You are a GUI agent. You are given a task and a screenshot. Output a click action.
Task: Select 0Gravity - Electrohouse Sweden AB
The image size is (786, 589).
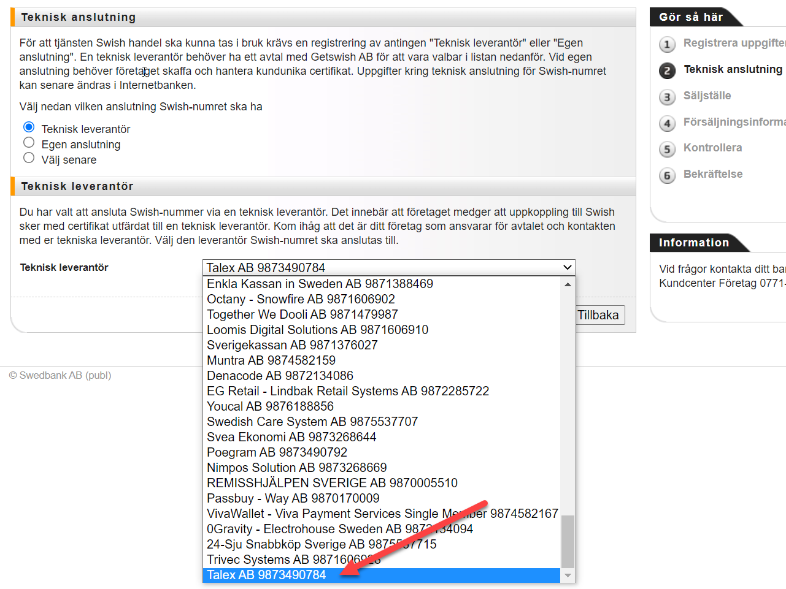tap(381, 529)
